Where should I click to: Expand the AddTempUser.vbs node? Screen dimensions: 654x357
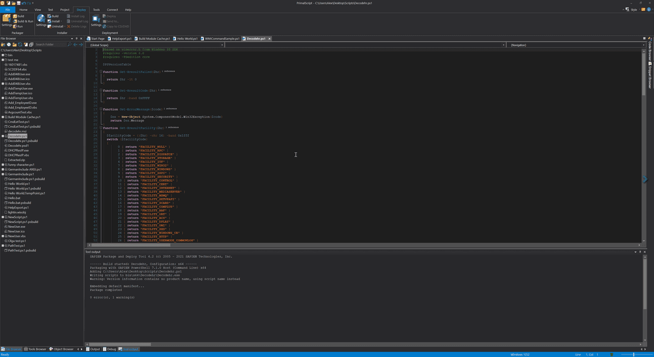click(3, 98)
